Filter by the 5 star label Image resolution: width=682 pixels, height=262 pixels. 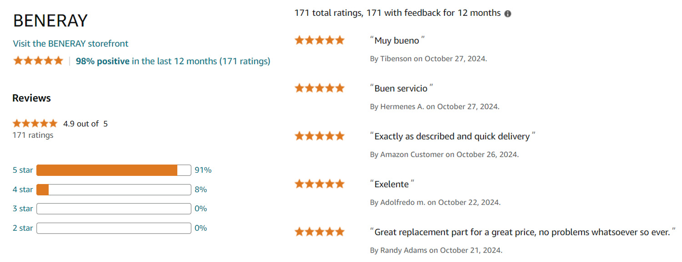click(23, 170)
